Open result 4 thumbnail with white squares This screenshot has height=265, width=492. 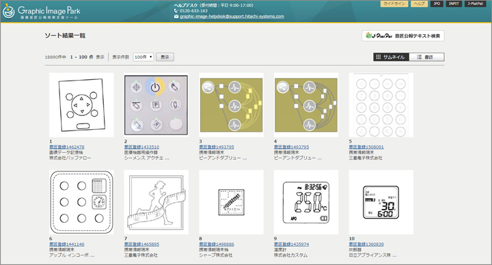306,104
